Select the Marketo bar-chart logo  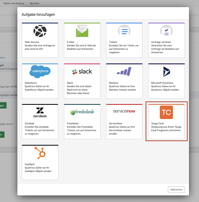tap(124, 71)
